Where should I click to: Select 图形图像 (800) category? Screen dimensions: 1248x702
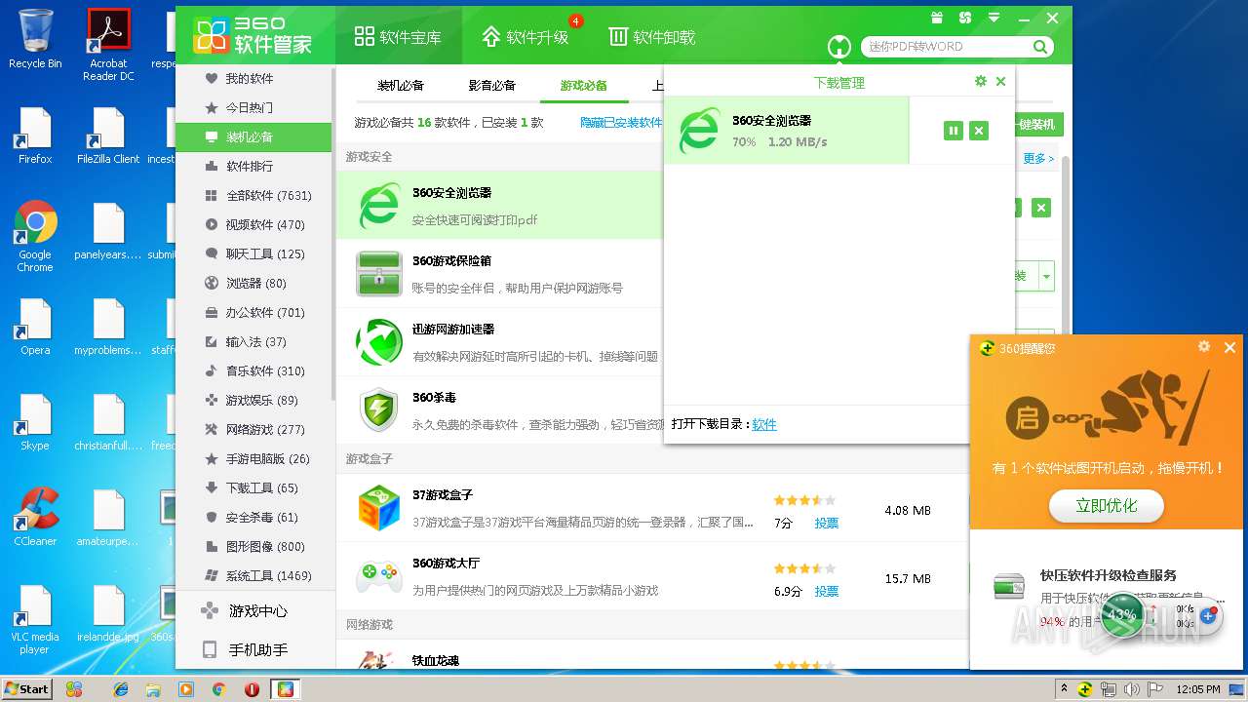tap(253, 546)
